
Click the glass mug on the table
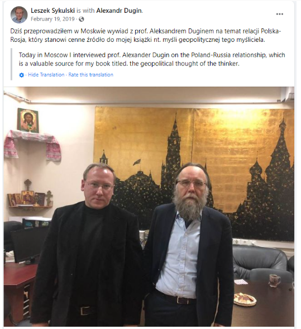coord(275,280)
